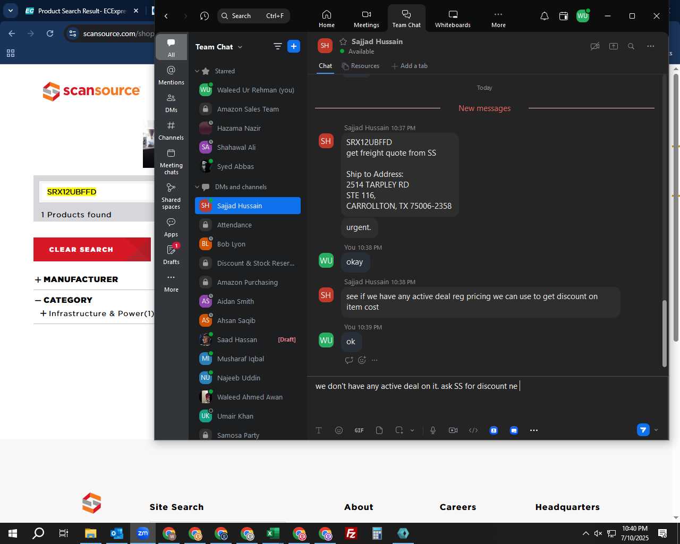The height and width of the screenshot is (544, 680).
Task: Select All in Zoom chat sidebar
Action: pos(171,47)
